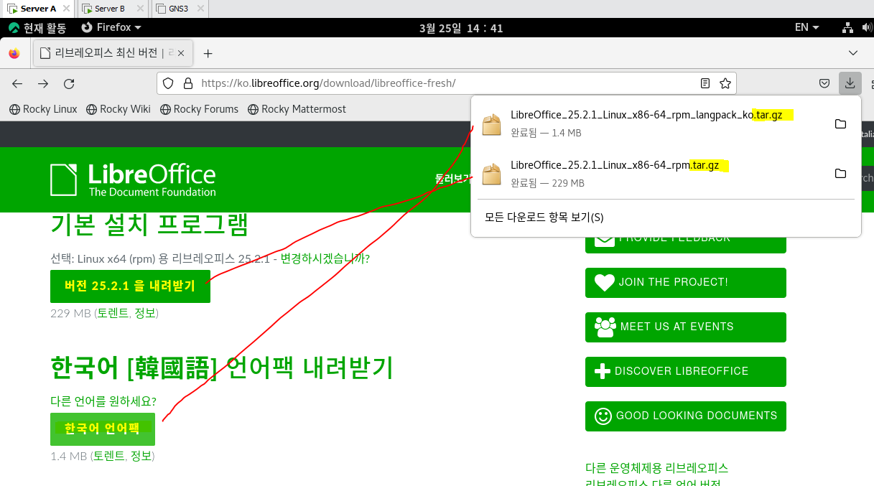Show langpack_ko.tar.gz in folder
Viewport: 874px width, 486px height.
[840, 124]
